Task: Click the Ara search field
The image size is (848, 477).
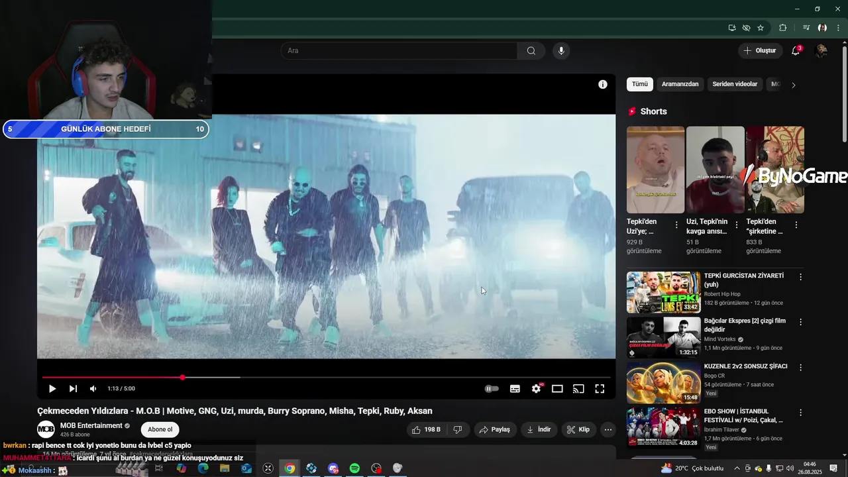Action: (399, 51)
